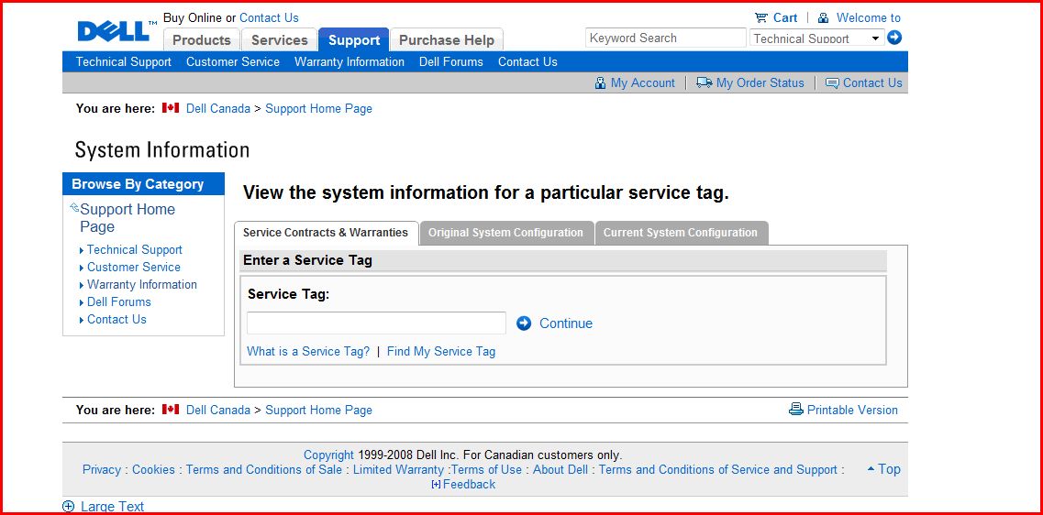Click the Printable Version printer icon
The image size is (1043, 515).
[795, 409]
